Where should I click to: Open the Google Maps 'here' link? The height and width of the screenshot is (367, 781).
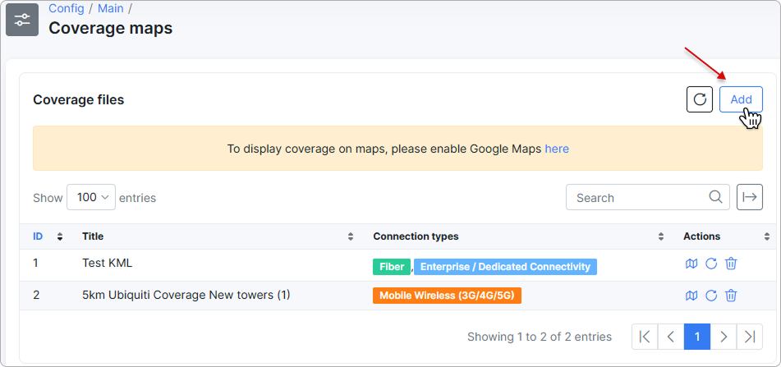click(556, 149)
